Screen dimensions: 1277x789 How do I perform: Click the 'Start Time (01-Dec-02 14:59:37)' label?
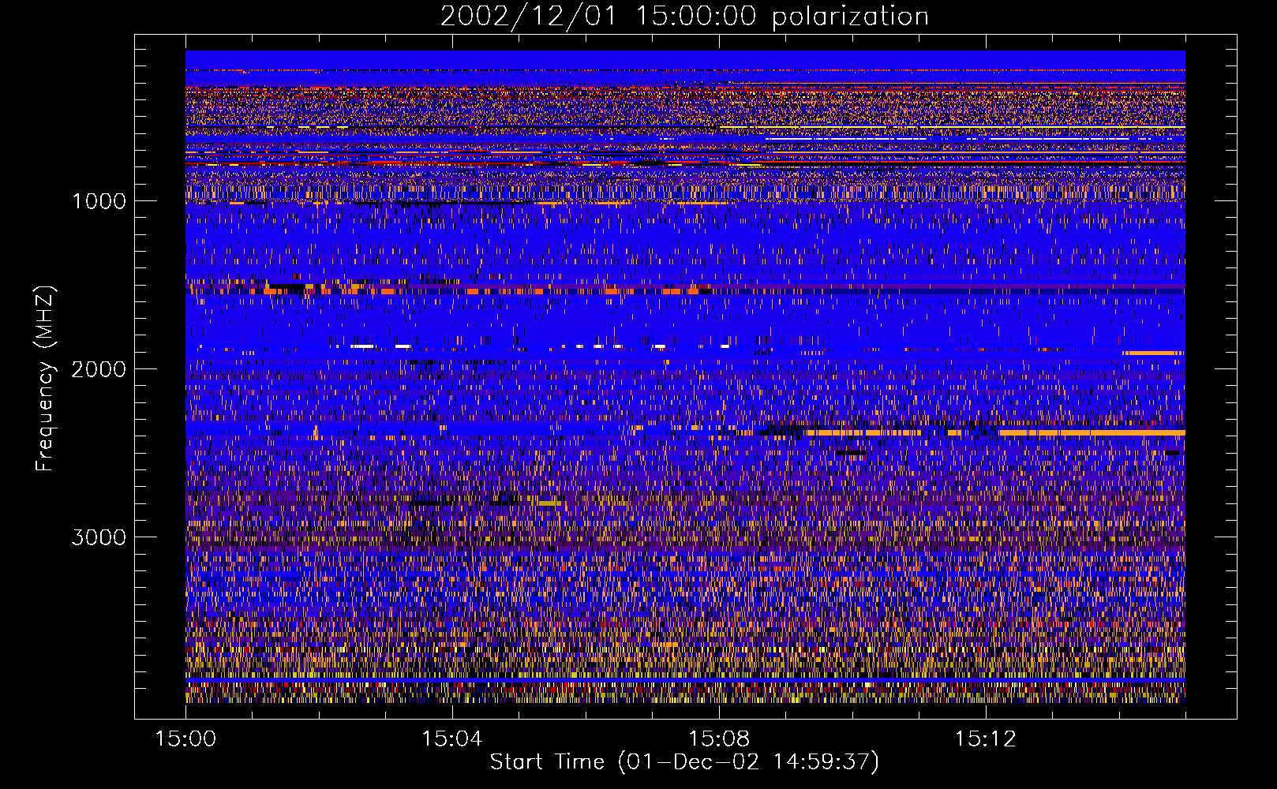click(684, 762)
